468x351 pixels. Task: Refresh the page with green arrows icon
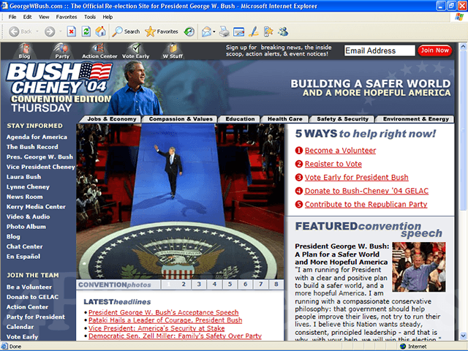(86, 31)
